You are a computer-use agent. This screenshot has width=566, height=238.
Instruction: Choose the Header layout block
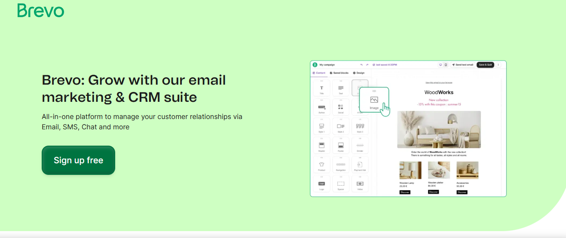tap(321, 146)
